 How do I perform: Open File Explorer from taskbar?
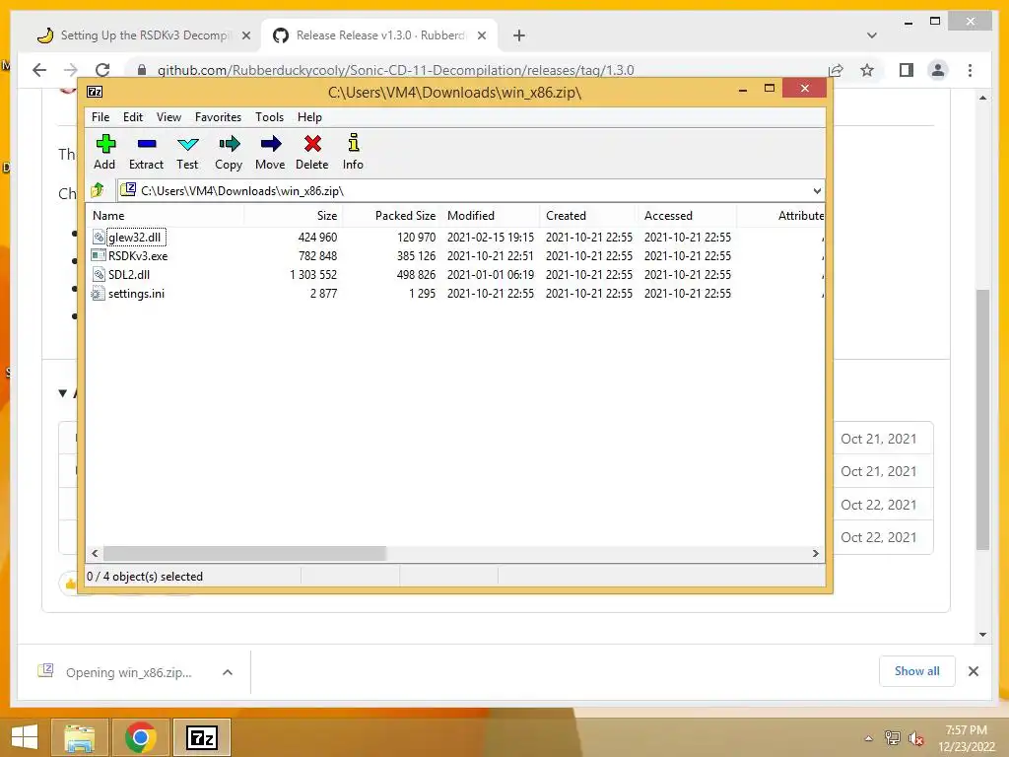pyautogui.click(x=80, y=737)
